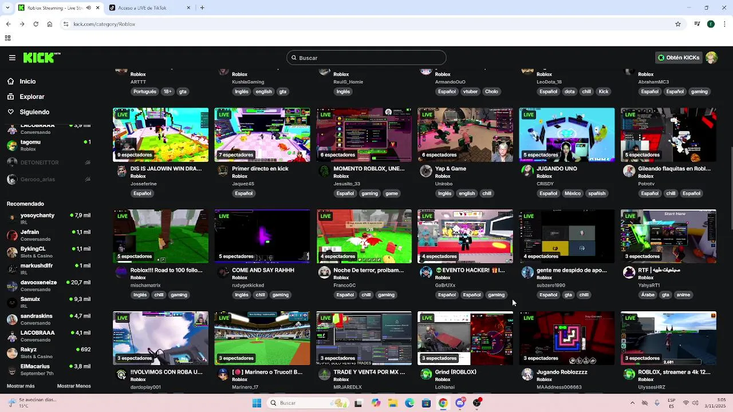This screenshot has width=733, height=412.
Task: Open Yap & Game stream title
Action: 451,169
